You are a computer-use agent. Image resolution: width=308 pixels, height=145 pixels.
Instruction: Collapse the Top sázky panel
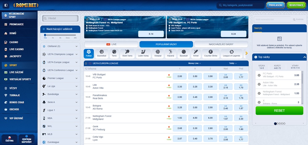[x=305, y=57]
